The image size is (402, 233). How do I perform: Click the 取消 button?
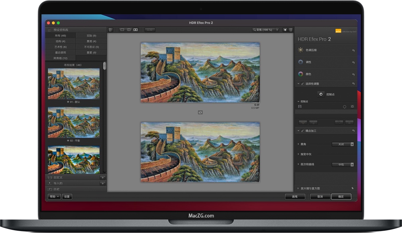tap(320, 197)
